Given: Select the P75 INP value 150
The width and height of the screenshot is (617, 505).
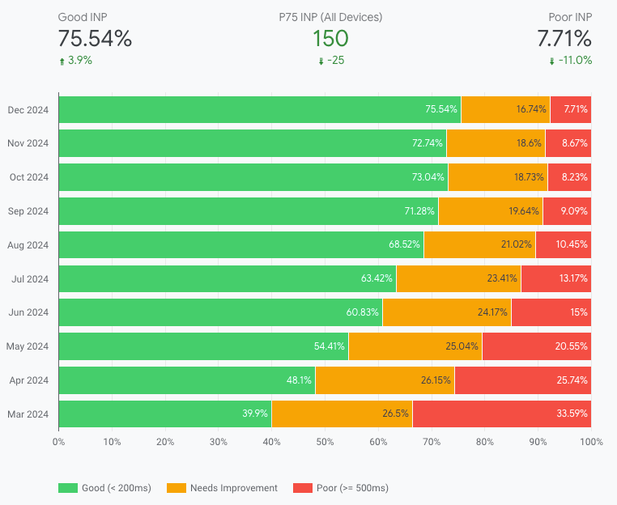Looking at the screenshot, I should pyautogui.click(x=330, y=38).
